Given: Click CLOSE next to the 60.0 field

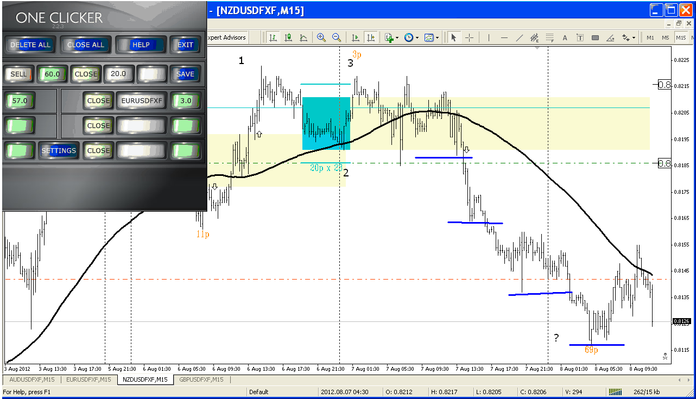Looking at the screenshot, I should (86, 74).
